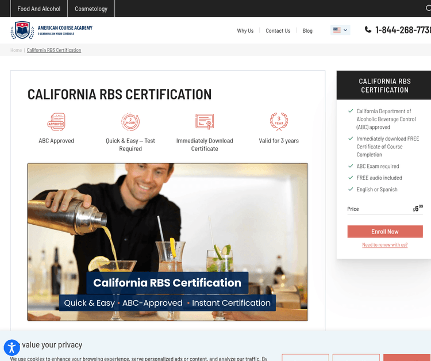Click the Enroll Now button
Viewport: 431px width, 361px height.
[385, 232]
